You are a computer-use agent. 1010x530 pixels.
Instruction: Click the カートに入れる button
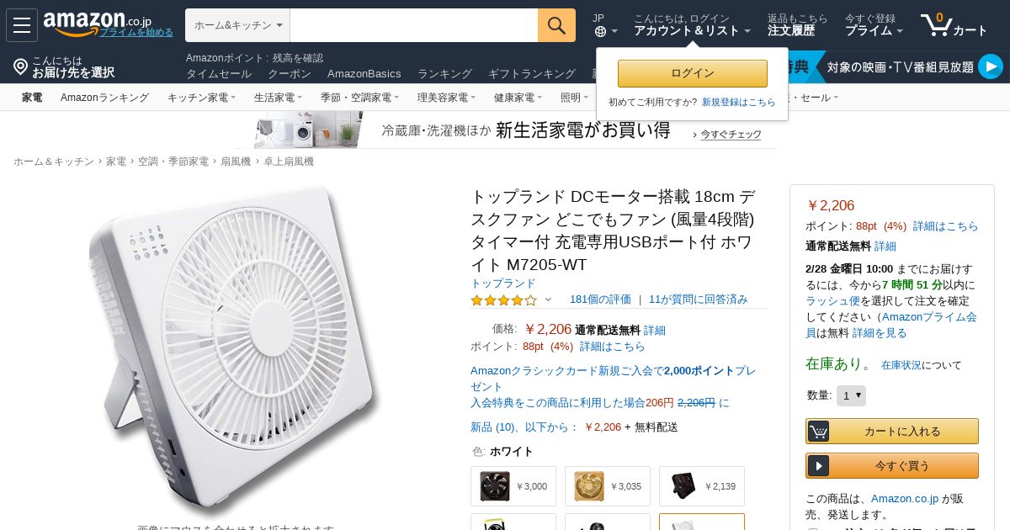pos(892,431)
